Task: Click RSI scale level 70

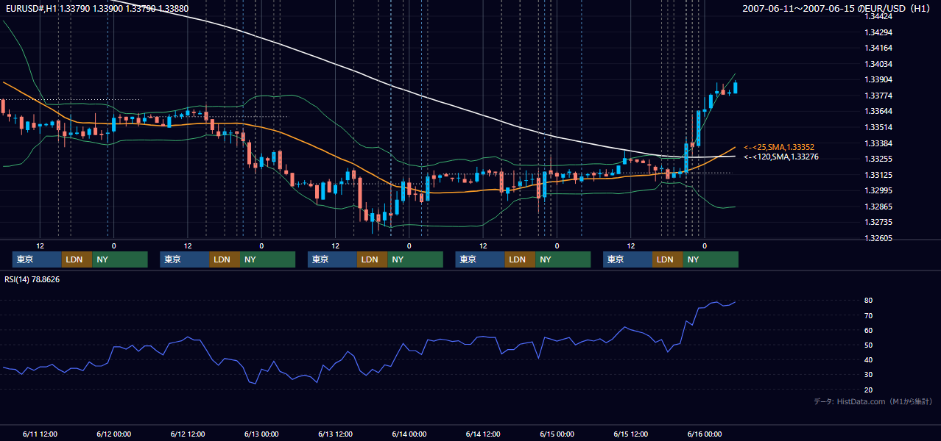Action: pyautogui.click(x=869, y=315)
